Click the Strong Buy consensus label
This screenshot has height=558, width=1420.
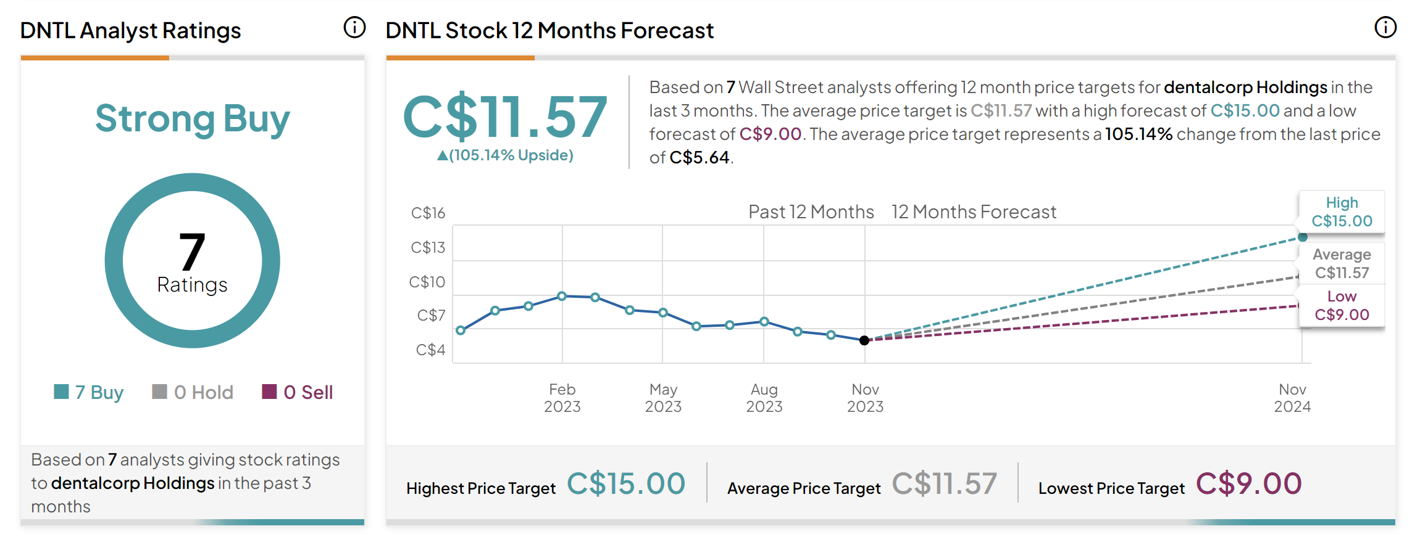point(192,118)
